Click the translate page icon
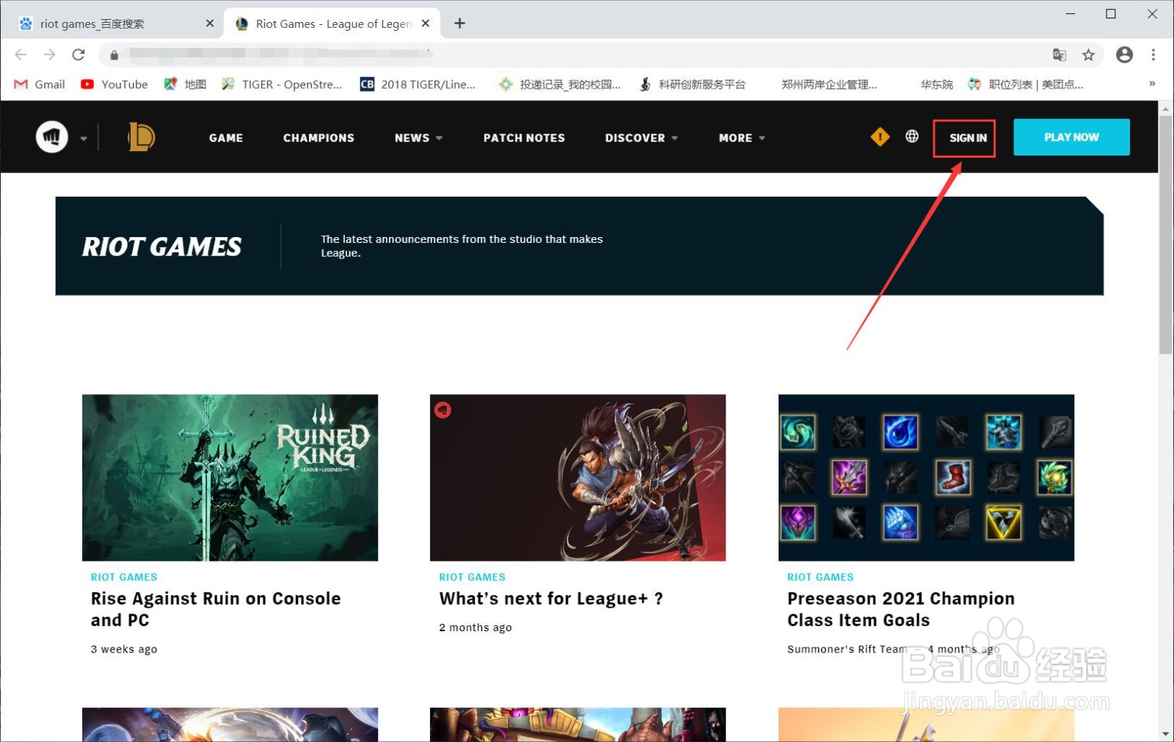 (1059, 55)
